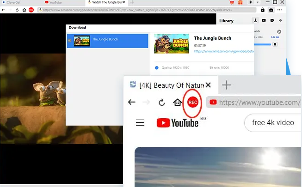The image size is (302, 187).
Task: Show the Library audio tab icon
Action: tap(280, 20)
